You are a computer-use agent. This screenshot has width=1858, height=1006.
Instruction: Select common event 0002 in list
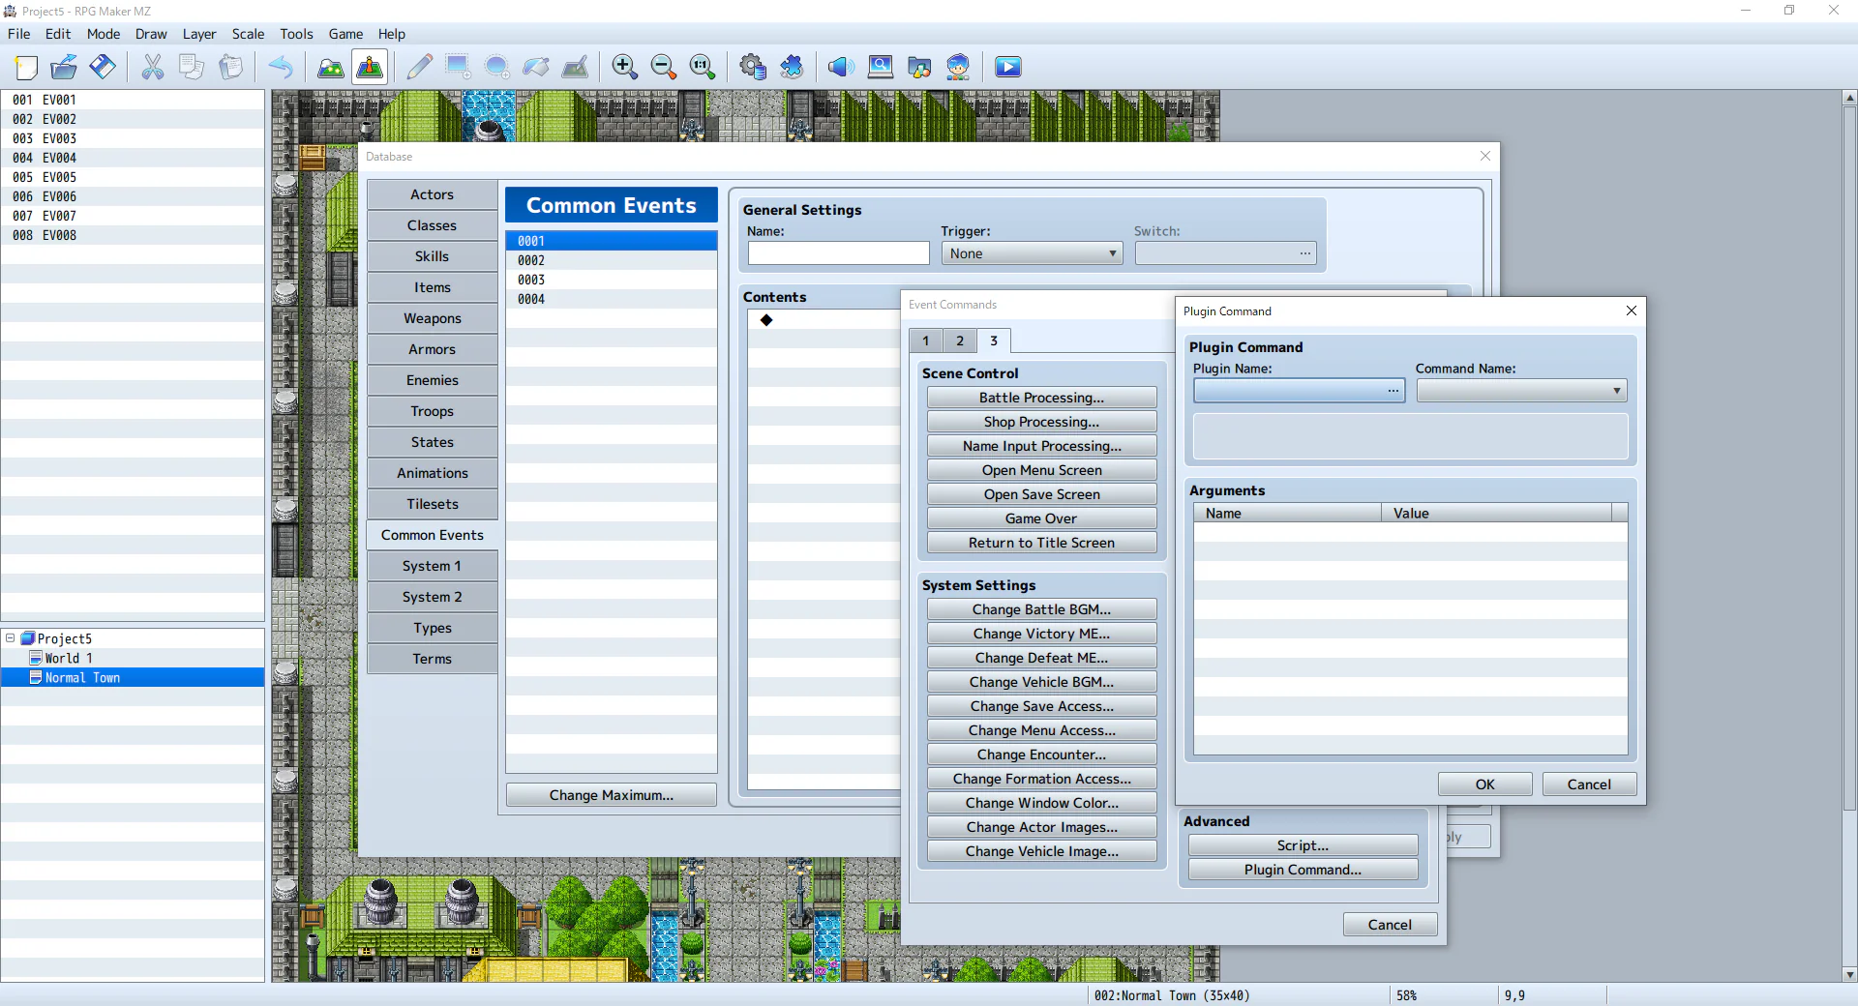pos(611,260)
